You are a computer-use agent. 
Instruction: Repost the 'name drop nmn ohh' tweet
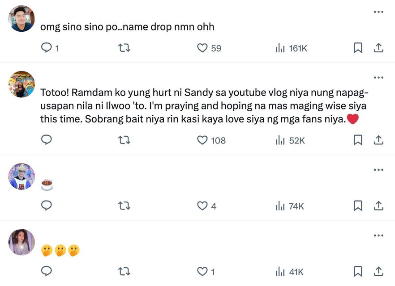pyautogui.click(x=124, y=48)
